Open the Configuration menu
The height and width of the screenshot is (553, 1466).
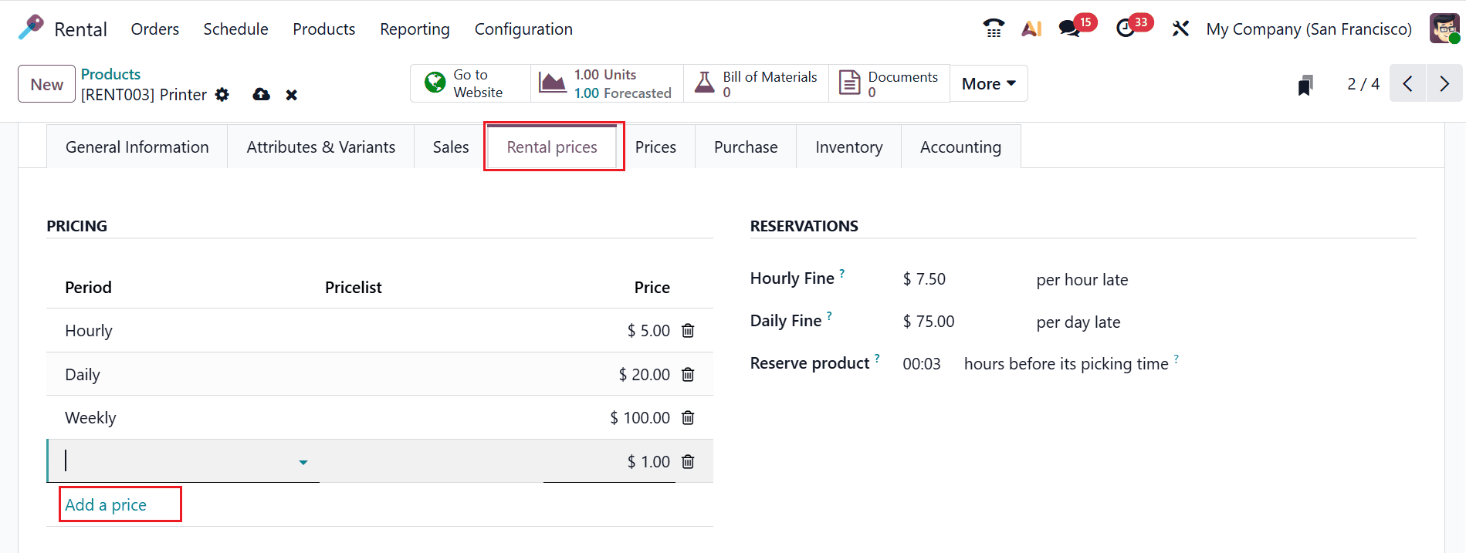(x=523, y=29)
